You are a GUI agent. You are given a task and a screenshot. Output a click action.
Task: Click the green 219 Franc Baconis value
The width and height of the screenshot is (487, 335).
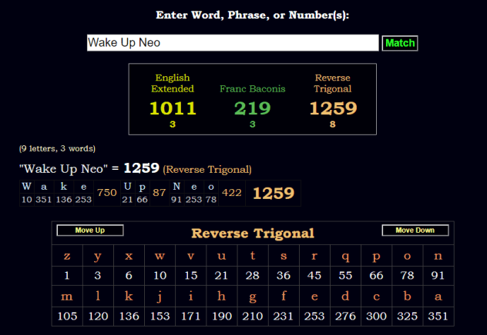click(252, 108)
